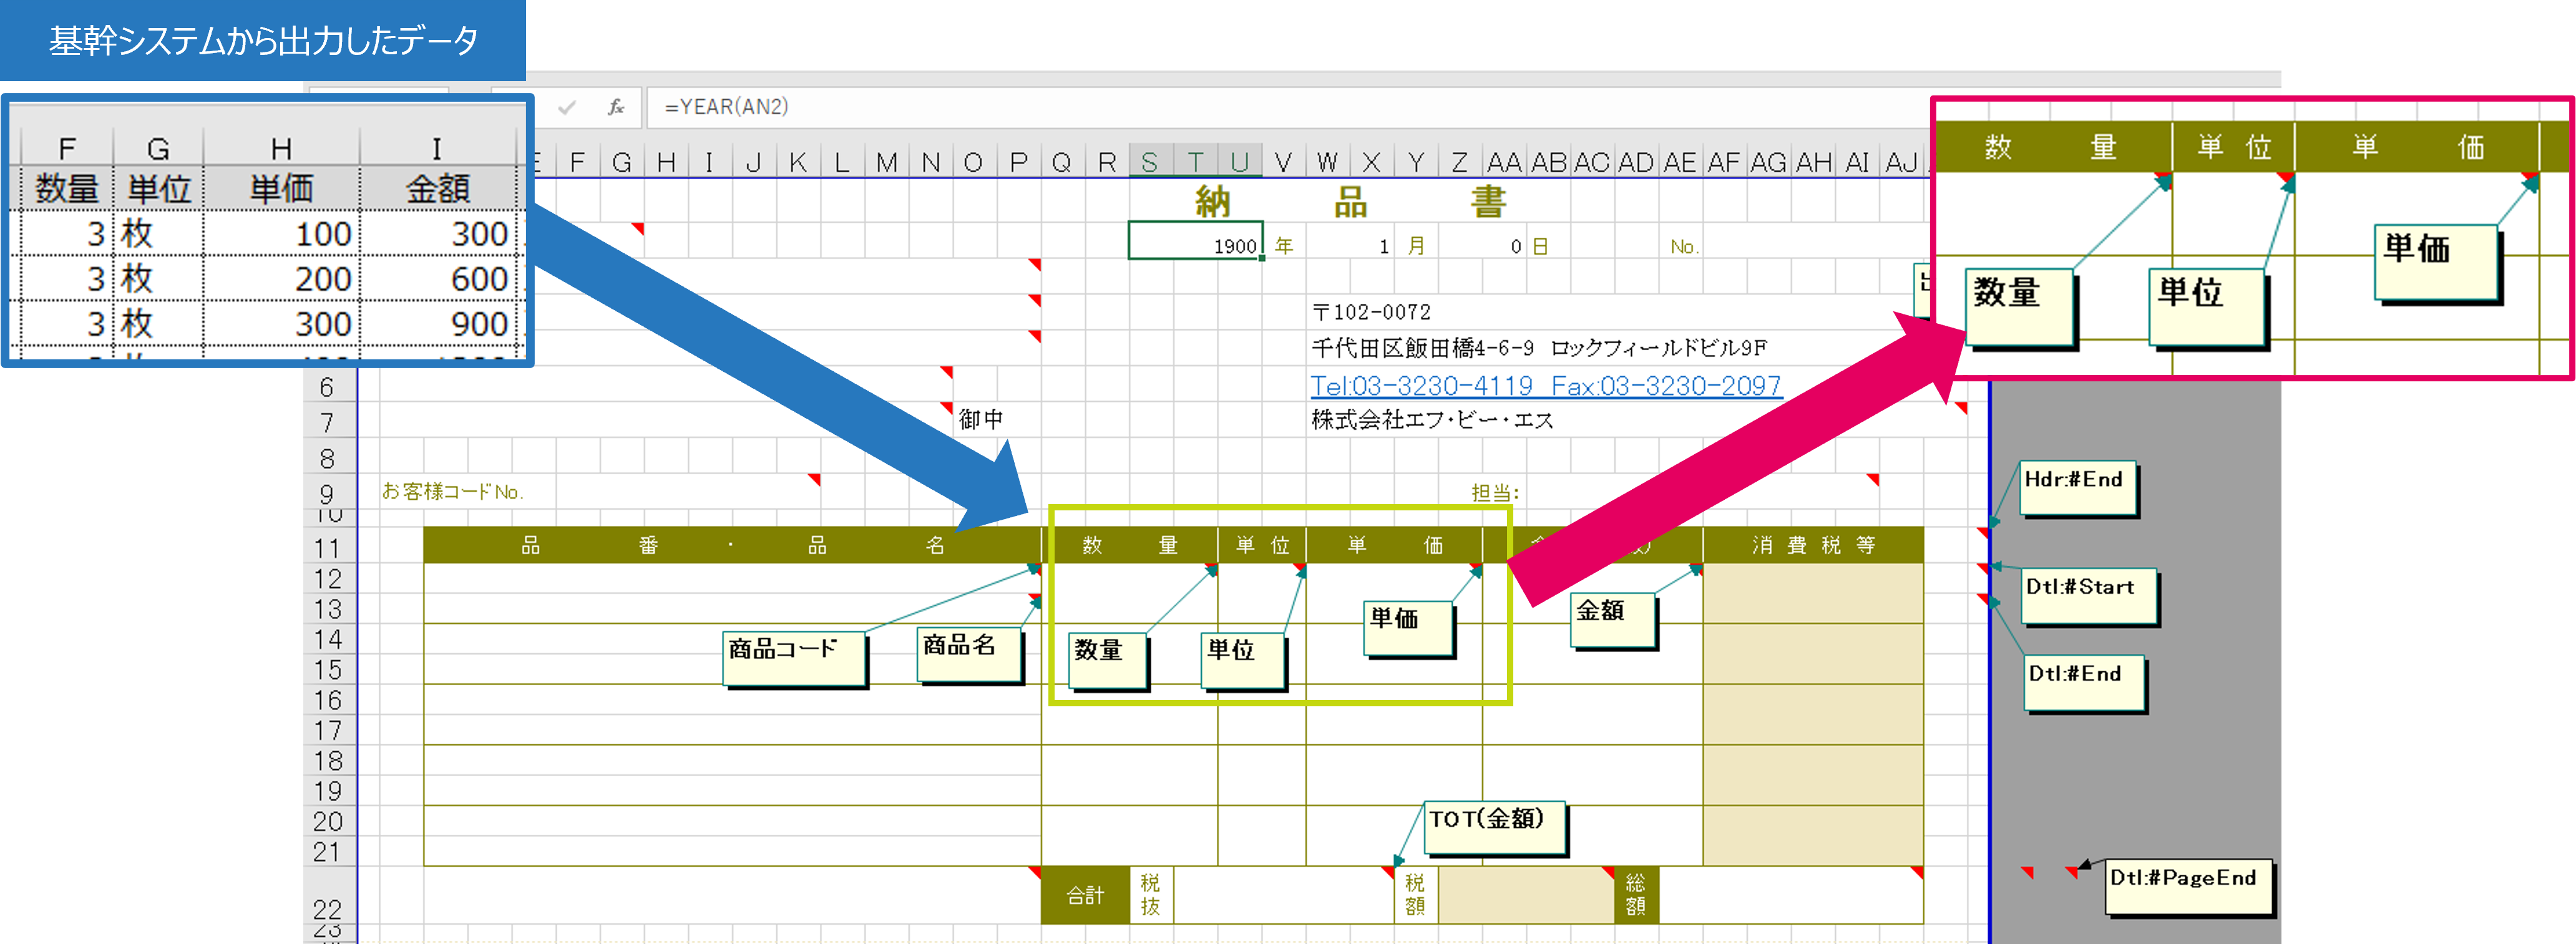Select column header AB
The height and width of the screenshot is (944, 2576).
[x=1548, y=161]
